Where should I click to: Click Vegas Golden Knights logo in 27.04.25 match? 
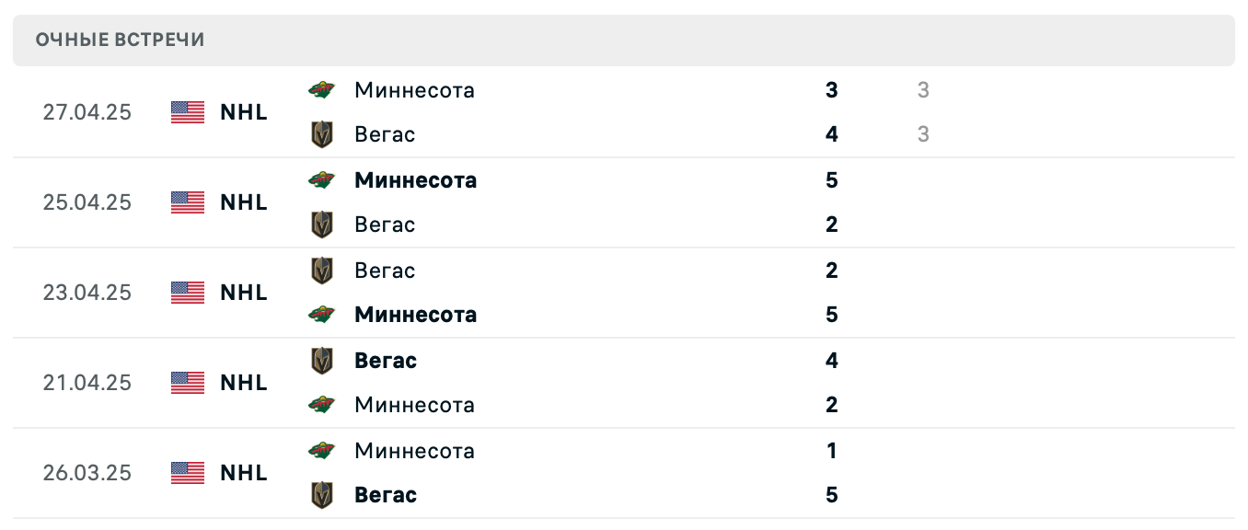click(321, 134)
